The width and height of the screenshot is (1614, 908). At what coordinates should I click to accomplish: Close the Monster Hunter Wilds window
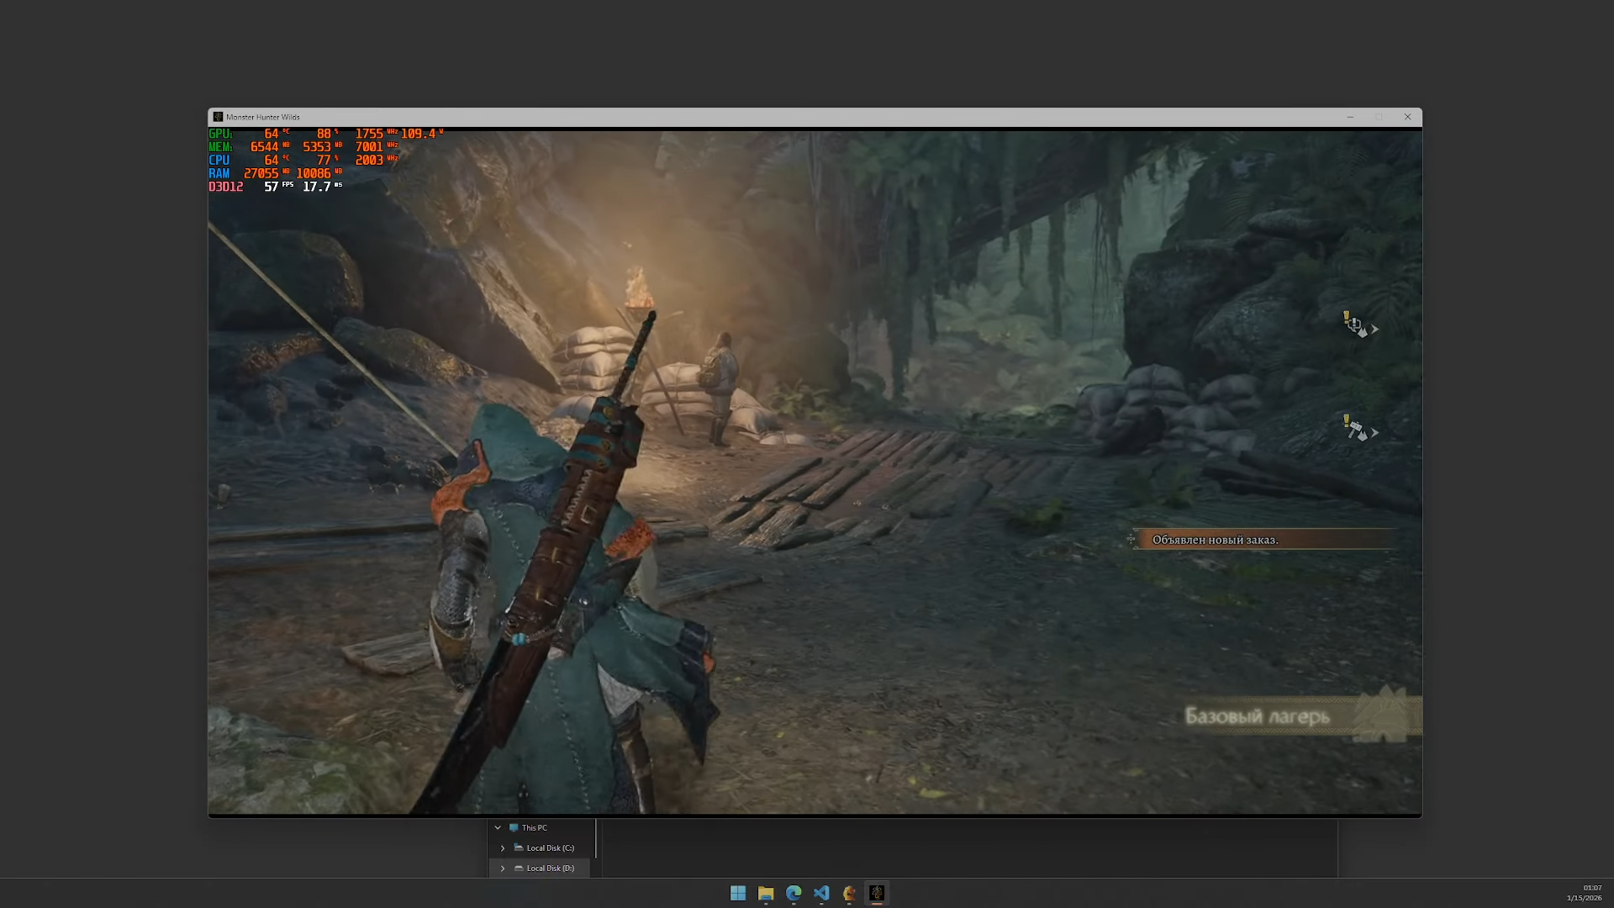click(x=1407, y=117)
